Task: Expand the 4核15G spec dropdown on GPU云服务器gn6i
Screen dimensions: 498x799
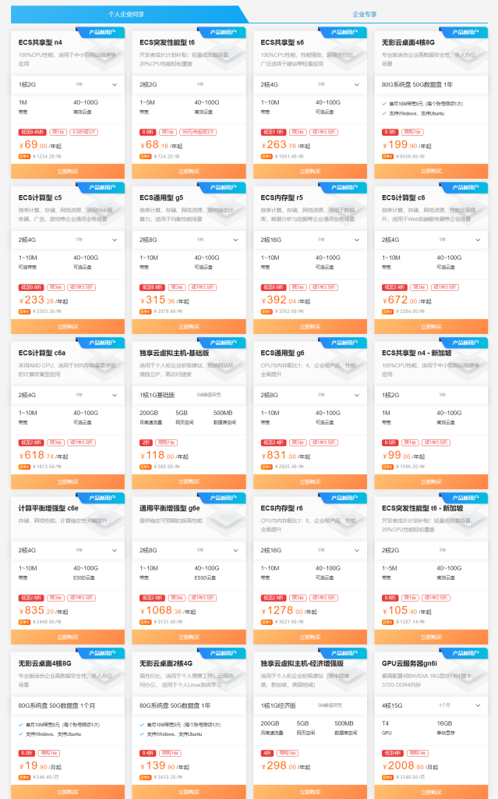Action: [478, 705]
